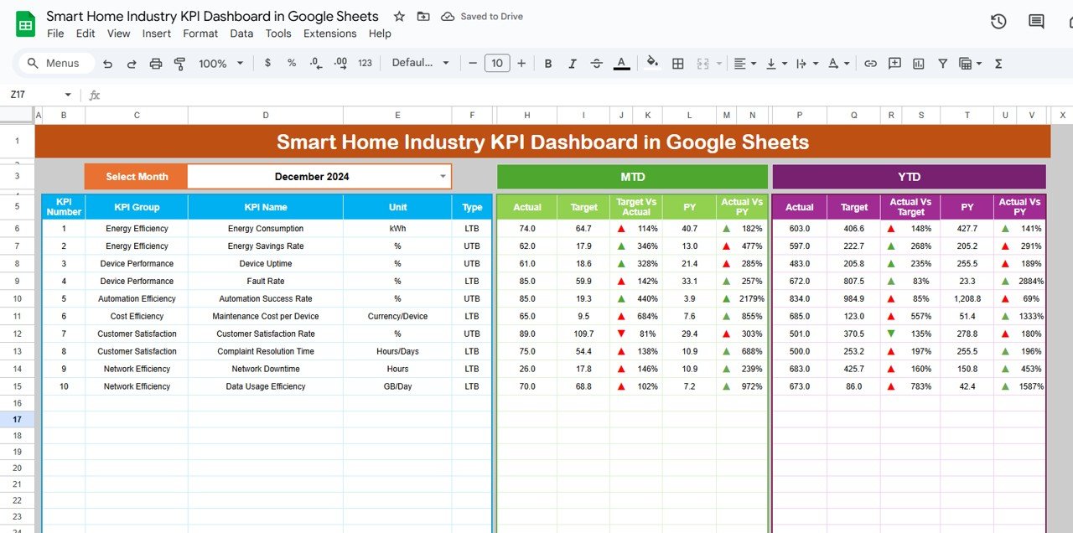Select the paint format tool
Screen dimensions: 1073x533
179,64
